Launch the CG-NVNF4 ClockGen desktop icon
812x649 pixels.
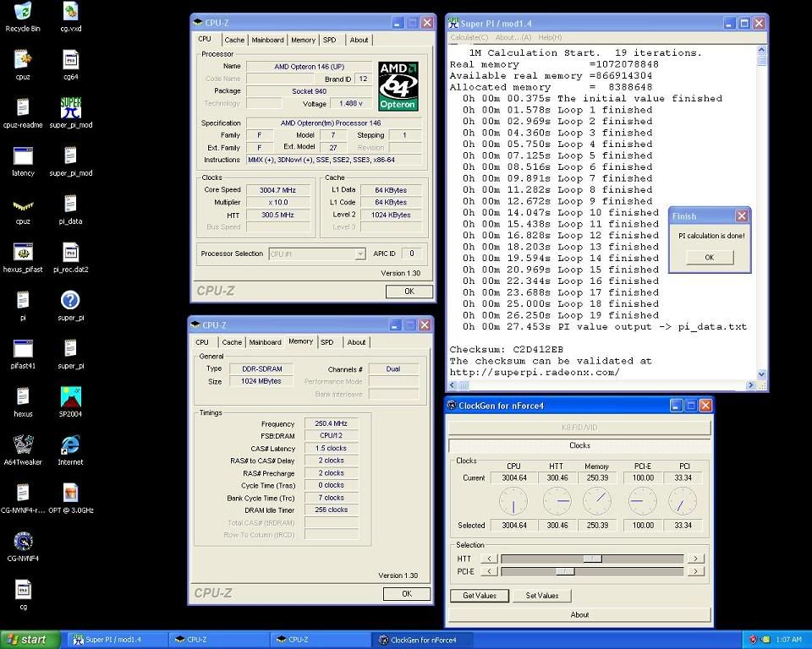coord(23,541)
